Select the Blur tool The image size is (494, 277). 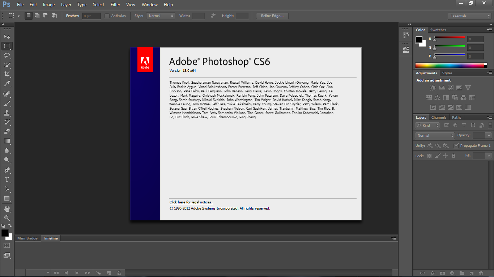[x=7, y=150]
